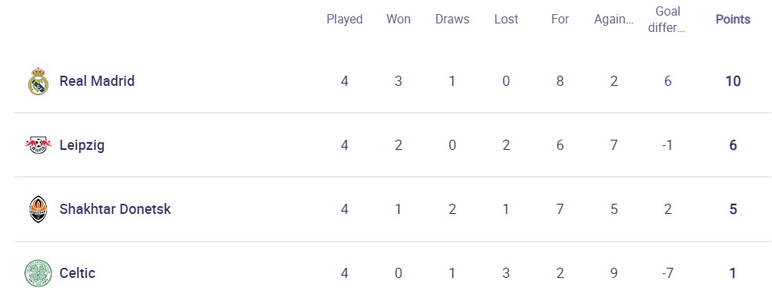This screenshot has width=772, height=299.
Task: Click the Leipzig club crest
Action: (x=38, y=145)
